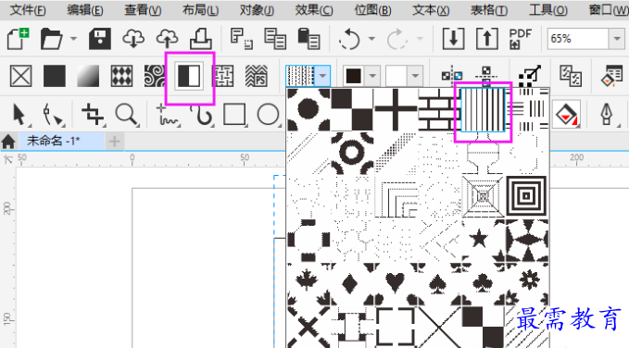This screenshot has height=348, width=629.
Task: Undo the last action
Action: pos(349,39)
